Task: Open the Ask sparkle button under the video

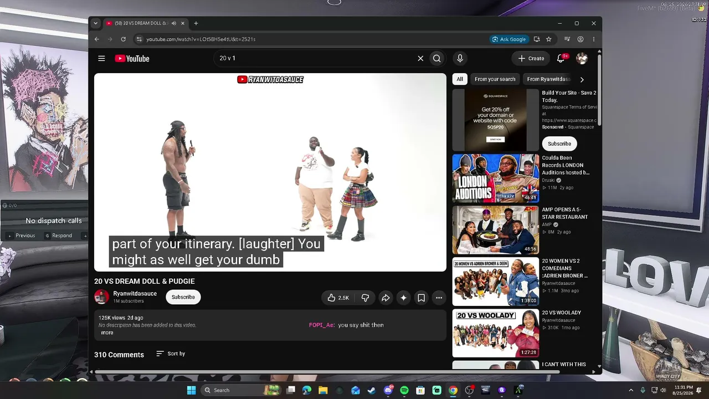Action: click(x=403, y=298)
